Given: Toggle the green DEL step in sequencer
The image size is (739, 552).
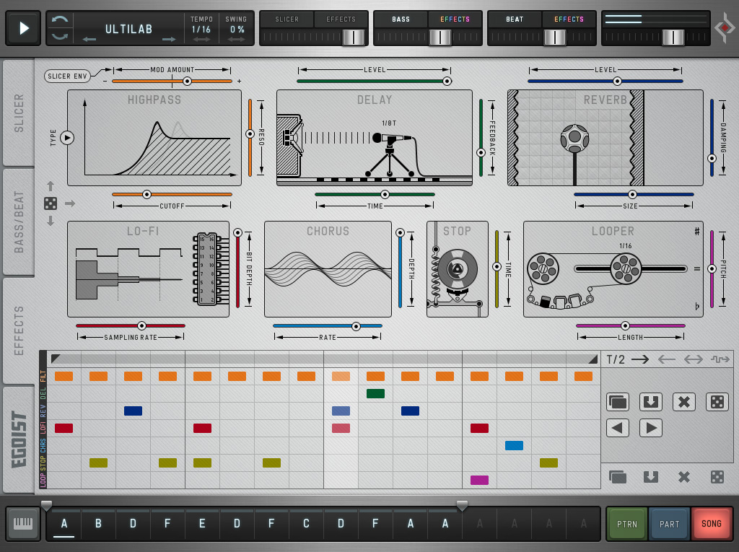Looking at the screenshot, I should click(375, 393).
